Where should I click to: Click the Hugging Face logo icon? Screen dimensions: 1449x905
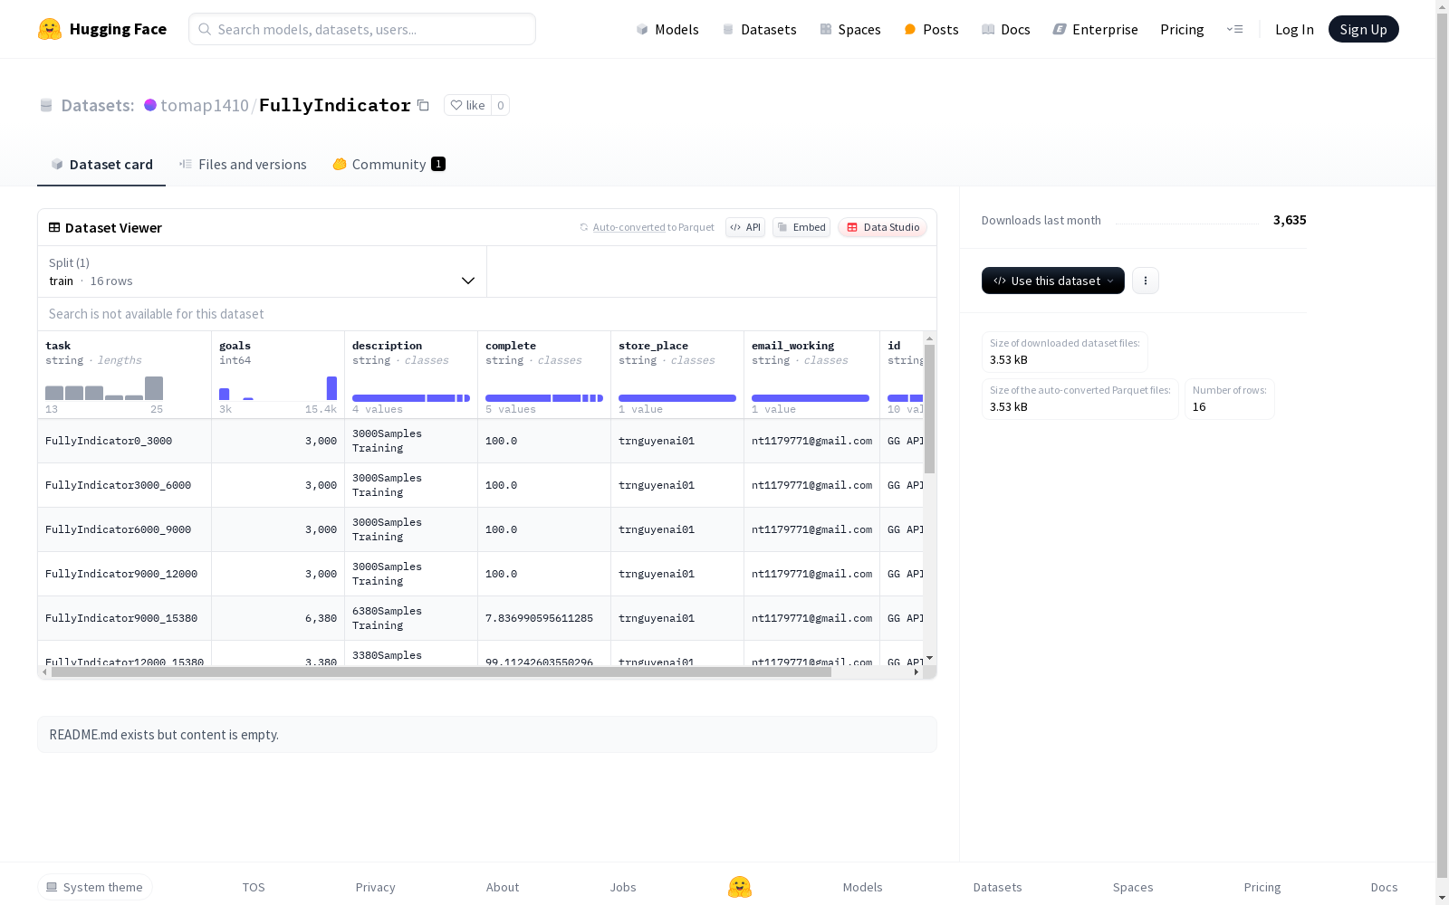50,29
